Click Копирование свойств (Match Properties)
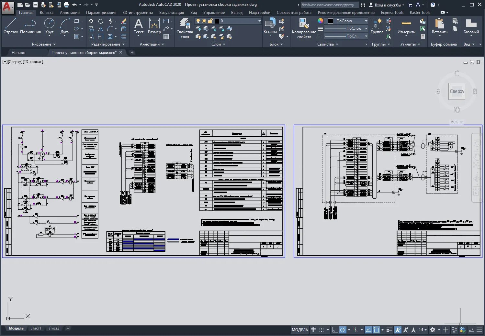485x336 pixels. tap(303, 28)
